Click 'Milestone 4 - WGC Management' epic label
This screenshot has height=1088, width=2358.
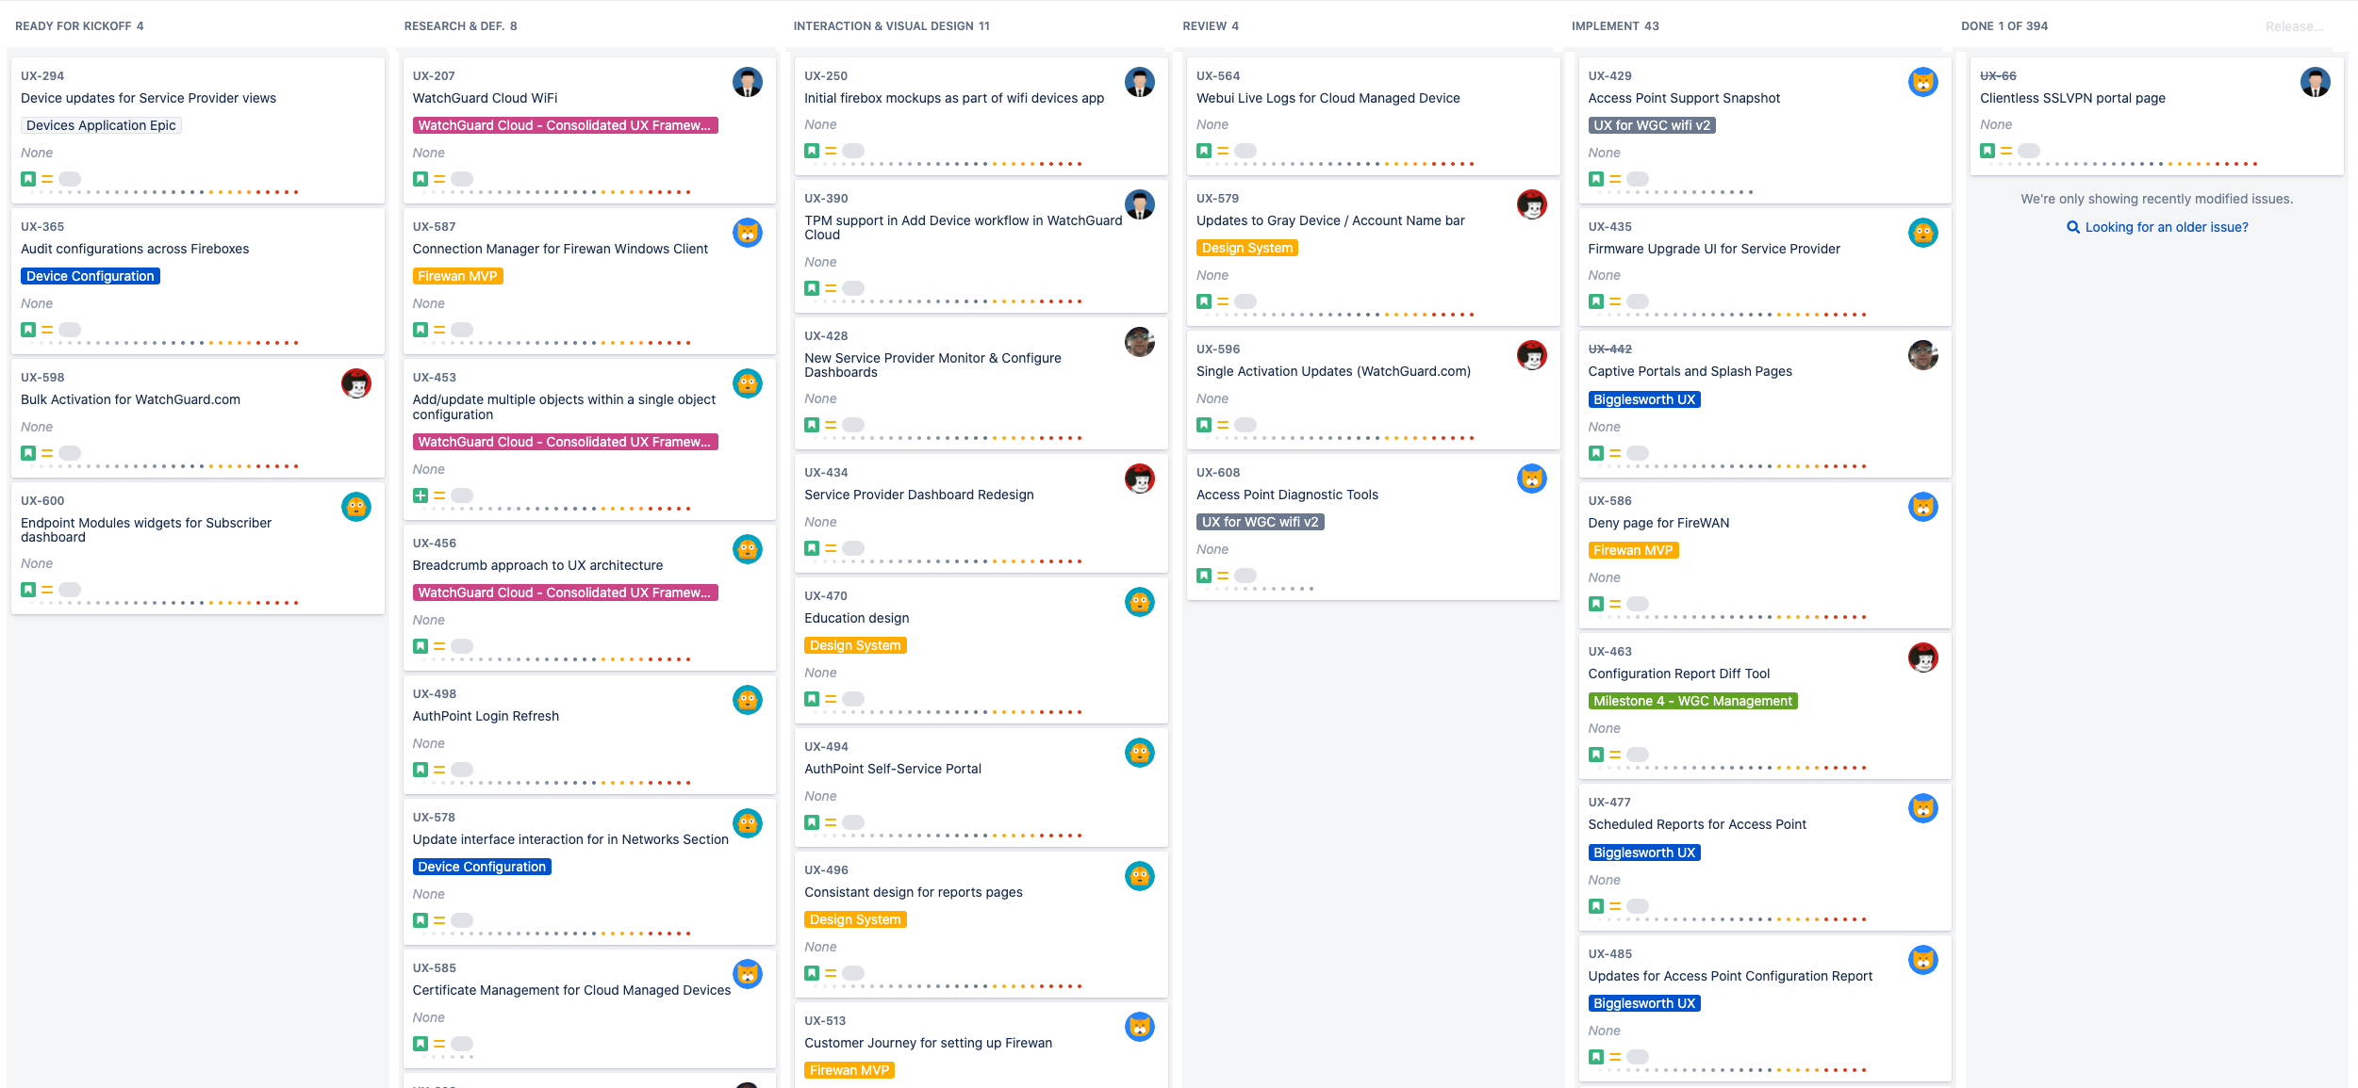[x=1692, y=701]
